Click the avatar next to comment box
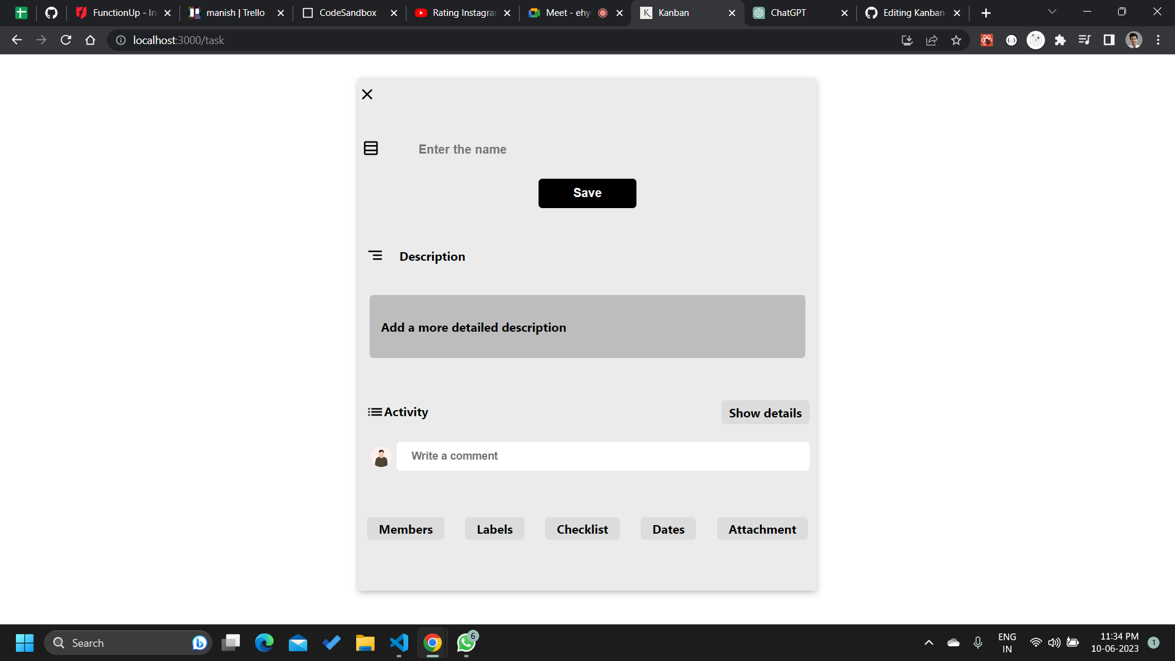 pos(381,457)
